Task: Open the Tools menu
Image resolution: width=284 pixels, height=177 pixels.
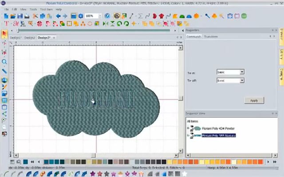Action: [x=33, y=9]
